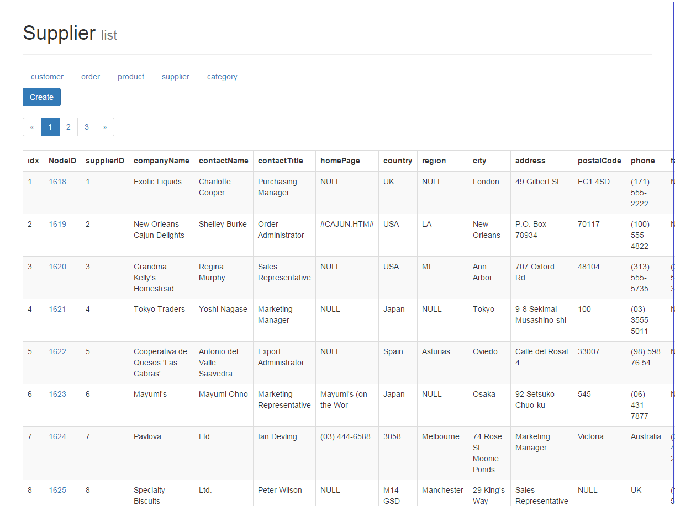Open NodeID 1622 for Cooperativa de Quesos

click(x=57, y=351)
